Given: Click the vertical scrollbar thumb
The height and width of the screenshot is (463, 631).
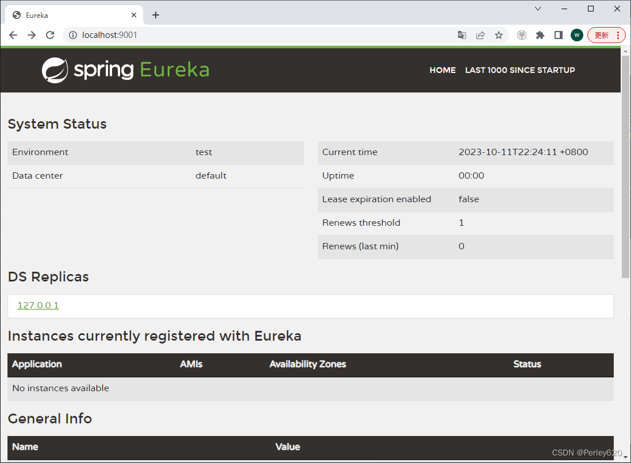Looking at the screenshot, I should [x=625, y=167].
